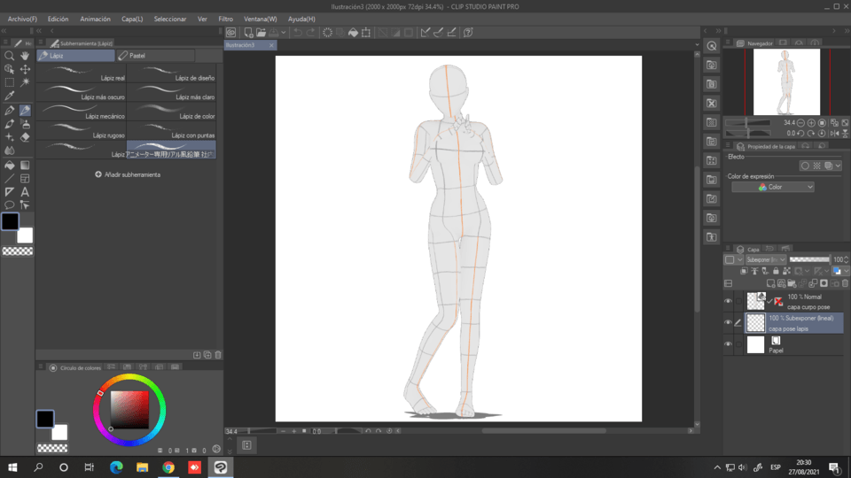Viewport: 851px width, 478px height.
Task: Click the Clear icon in the command bar
Action: coord(327,33)
